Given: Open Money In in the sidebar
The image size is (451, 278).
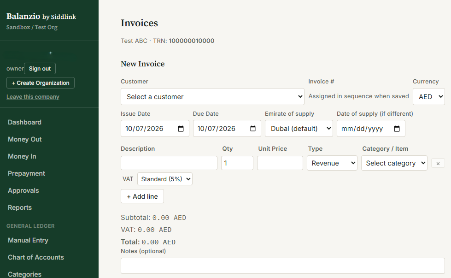Looking at the screenshot, I should point(22,156).
